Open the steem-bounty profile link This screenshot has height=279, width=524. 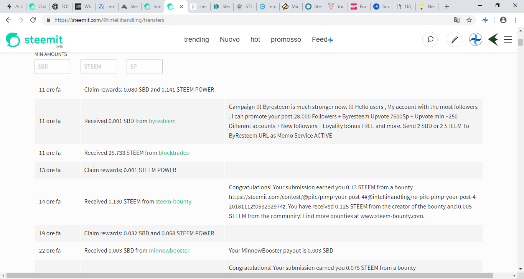pos(173,202)
